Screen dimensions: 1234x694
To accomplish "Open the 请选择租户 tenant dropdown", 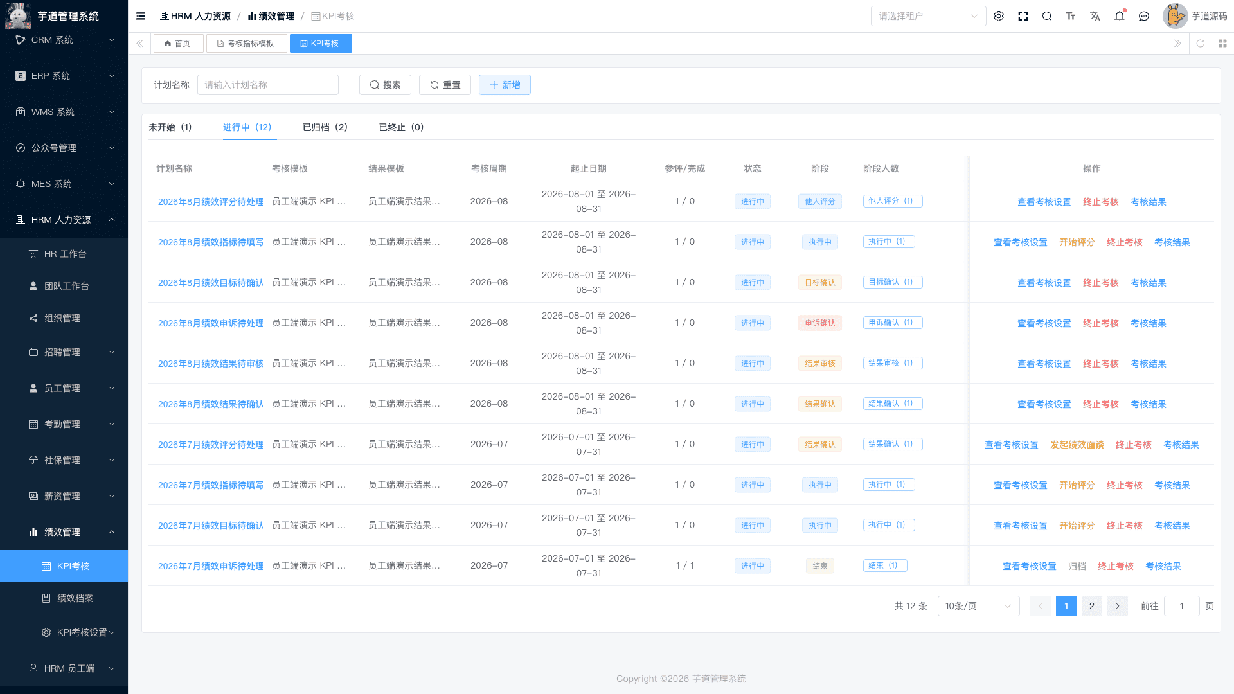I will tap(928, 16).
